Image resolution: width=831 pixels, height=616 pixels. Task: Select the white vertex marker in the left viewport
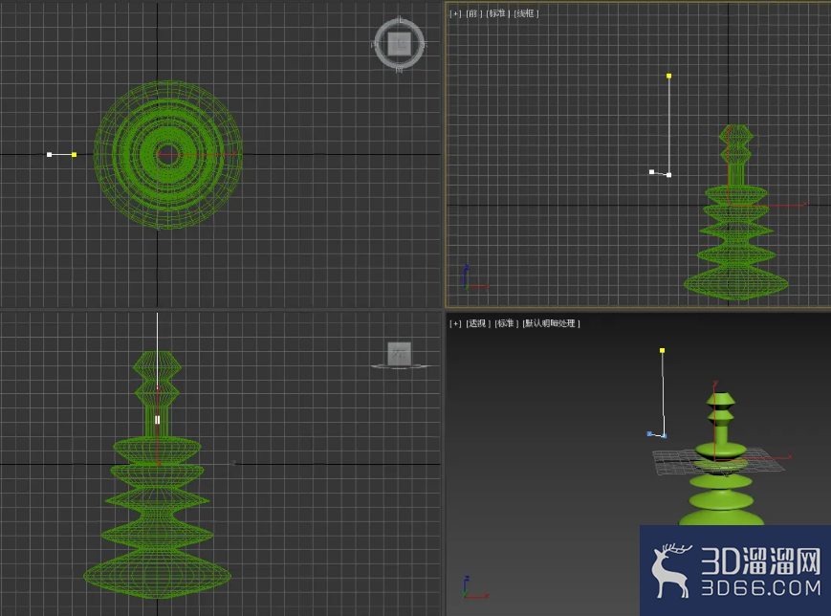[158, 420]
